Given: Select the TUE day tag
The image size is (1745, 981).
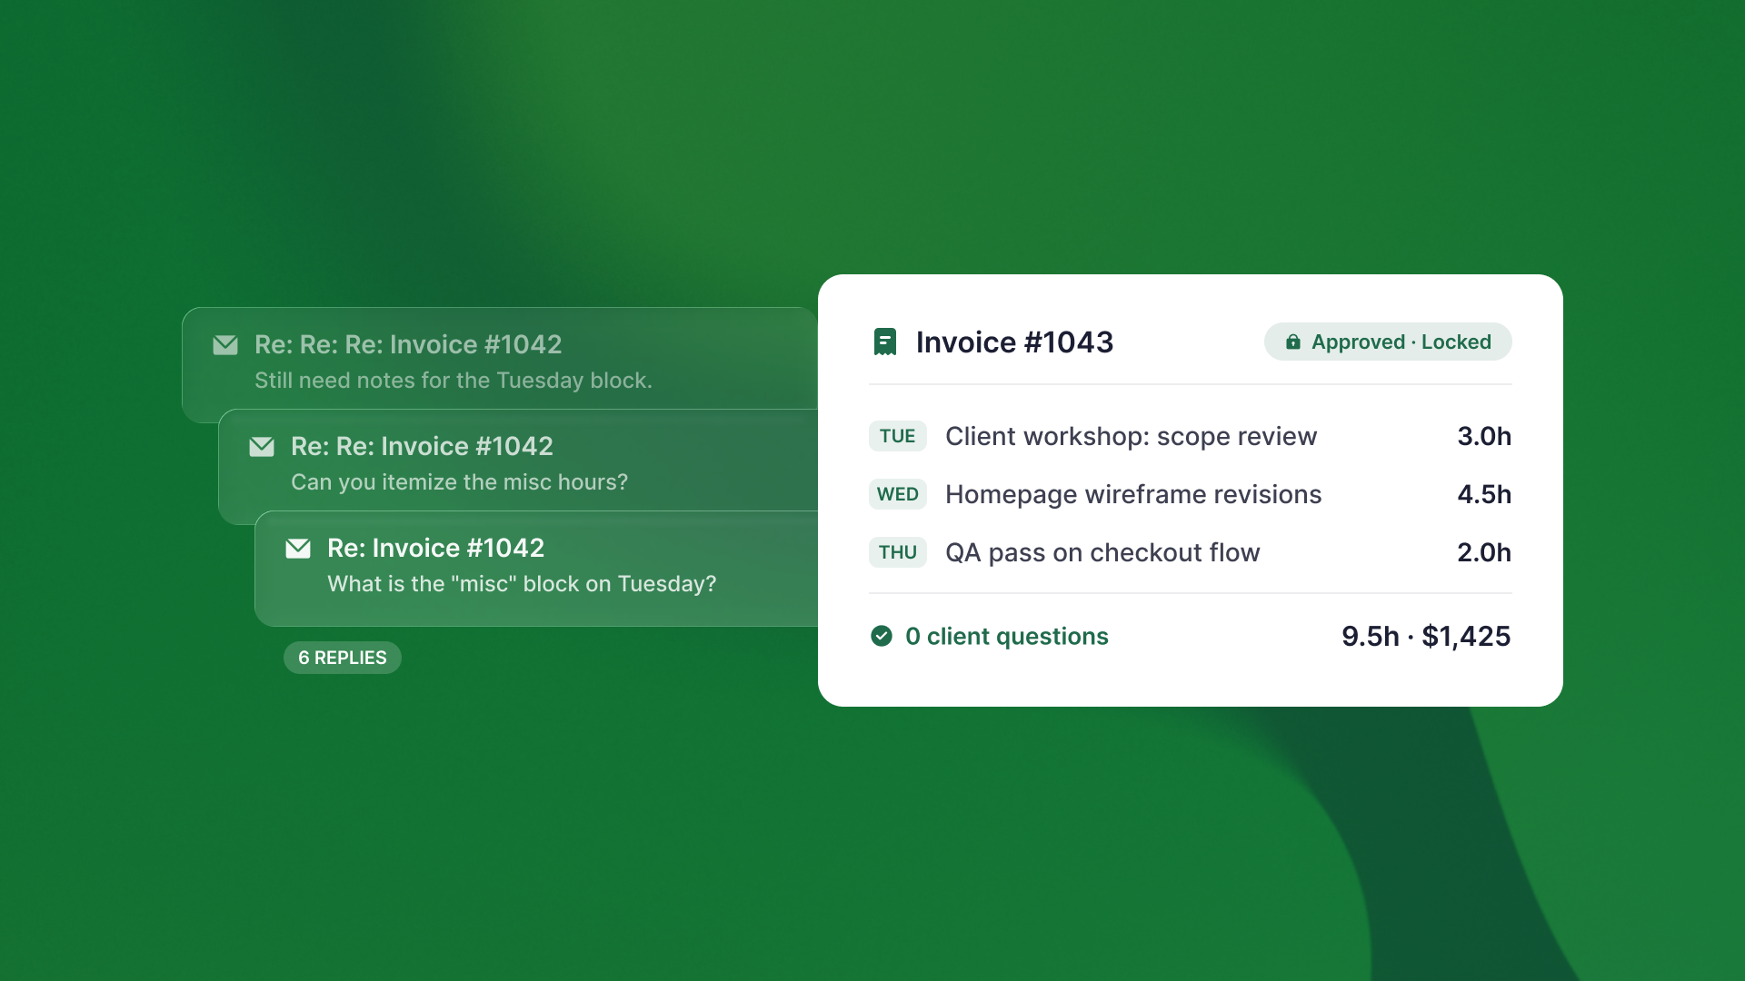Looking at the screenshot, I should (x=898, y=436).
